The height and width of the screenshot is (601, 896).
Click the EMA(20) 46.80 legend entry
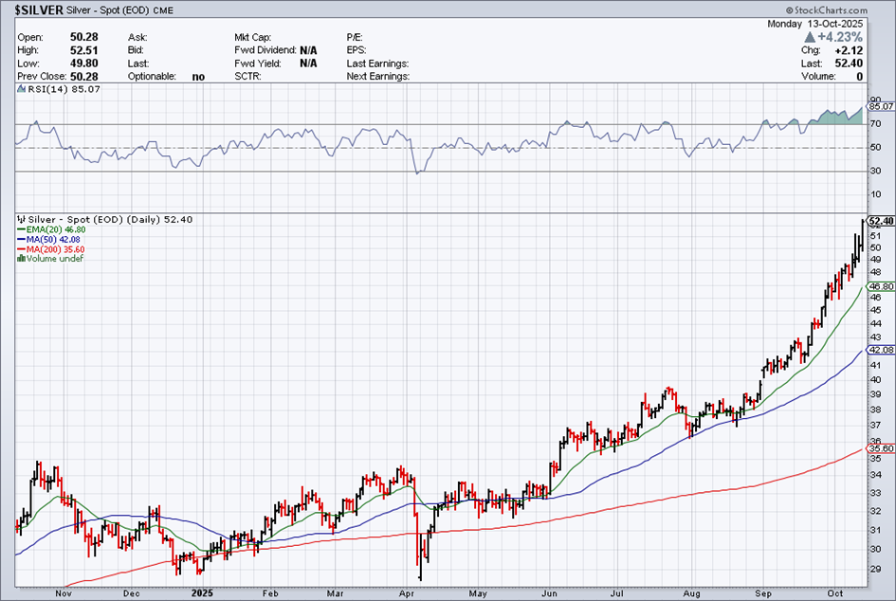click(51, 229)
